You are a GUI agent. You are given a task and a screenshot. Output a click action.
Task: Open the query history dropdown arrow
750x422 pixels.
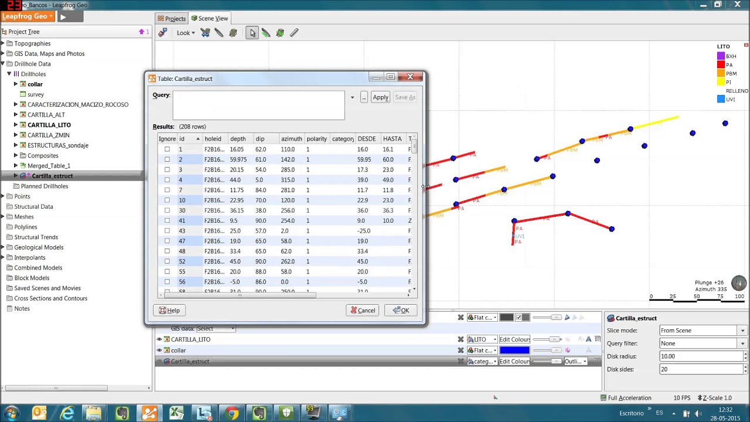[x=352, y=97]
